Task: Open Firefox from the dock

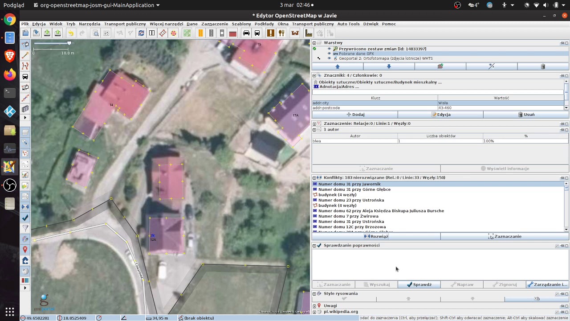Action: click(x=10, y=74)
